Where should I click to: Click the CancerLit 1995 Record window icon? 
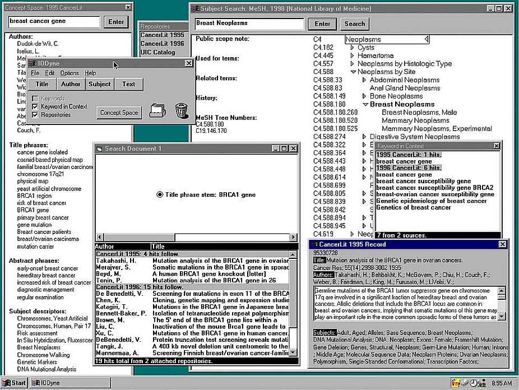tap(313, 244)
